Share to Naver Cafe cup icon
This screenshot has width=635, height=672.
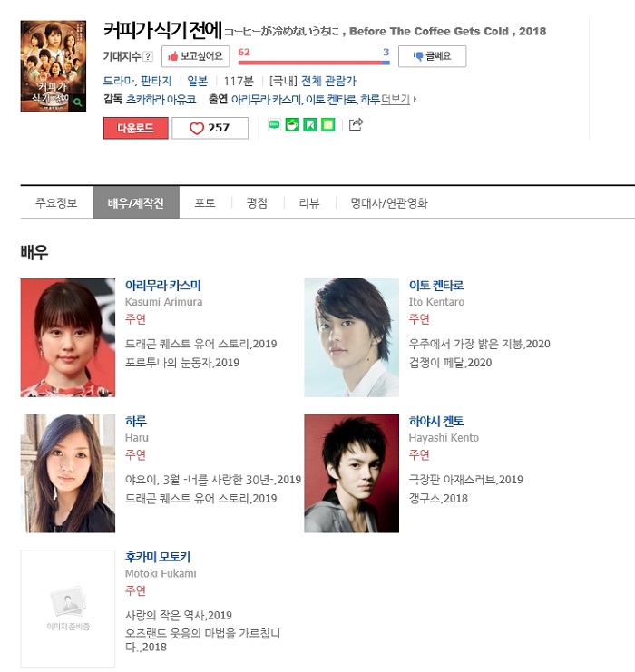click(292, 125)
